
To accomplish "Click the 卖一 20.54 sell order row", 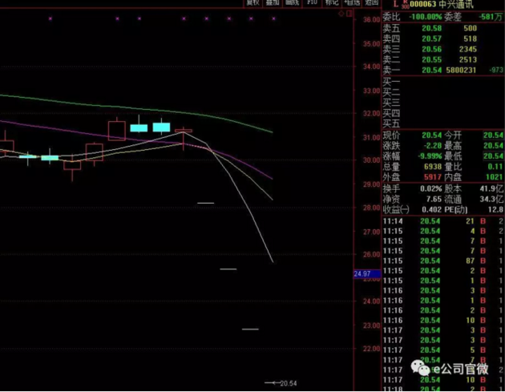I will (x=442, y=70).
